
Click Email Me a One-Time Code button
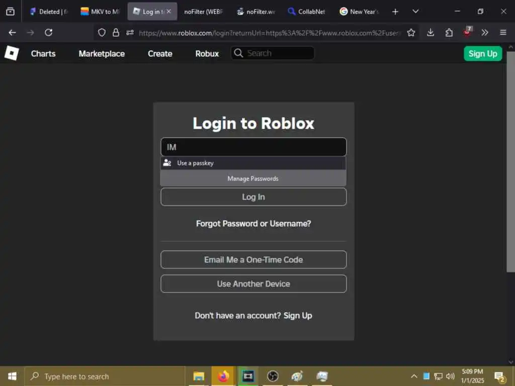253,260
